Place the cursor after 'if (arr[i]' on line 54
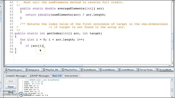This screenshot has width=175, height=98. pos(43,46)
